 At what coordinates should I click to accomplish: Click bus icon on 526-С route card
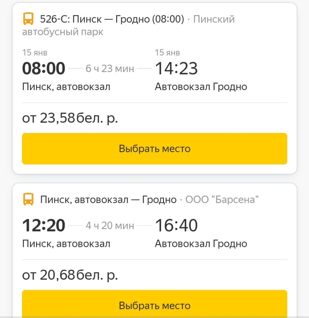28,19
